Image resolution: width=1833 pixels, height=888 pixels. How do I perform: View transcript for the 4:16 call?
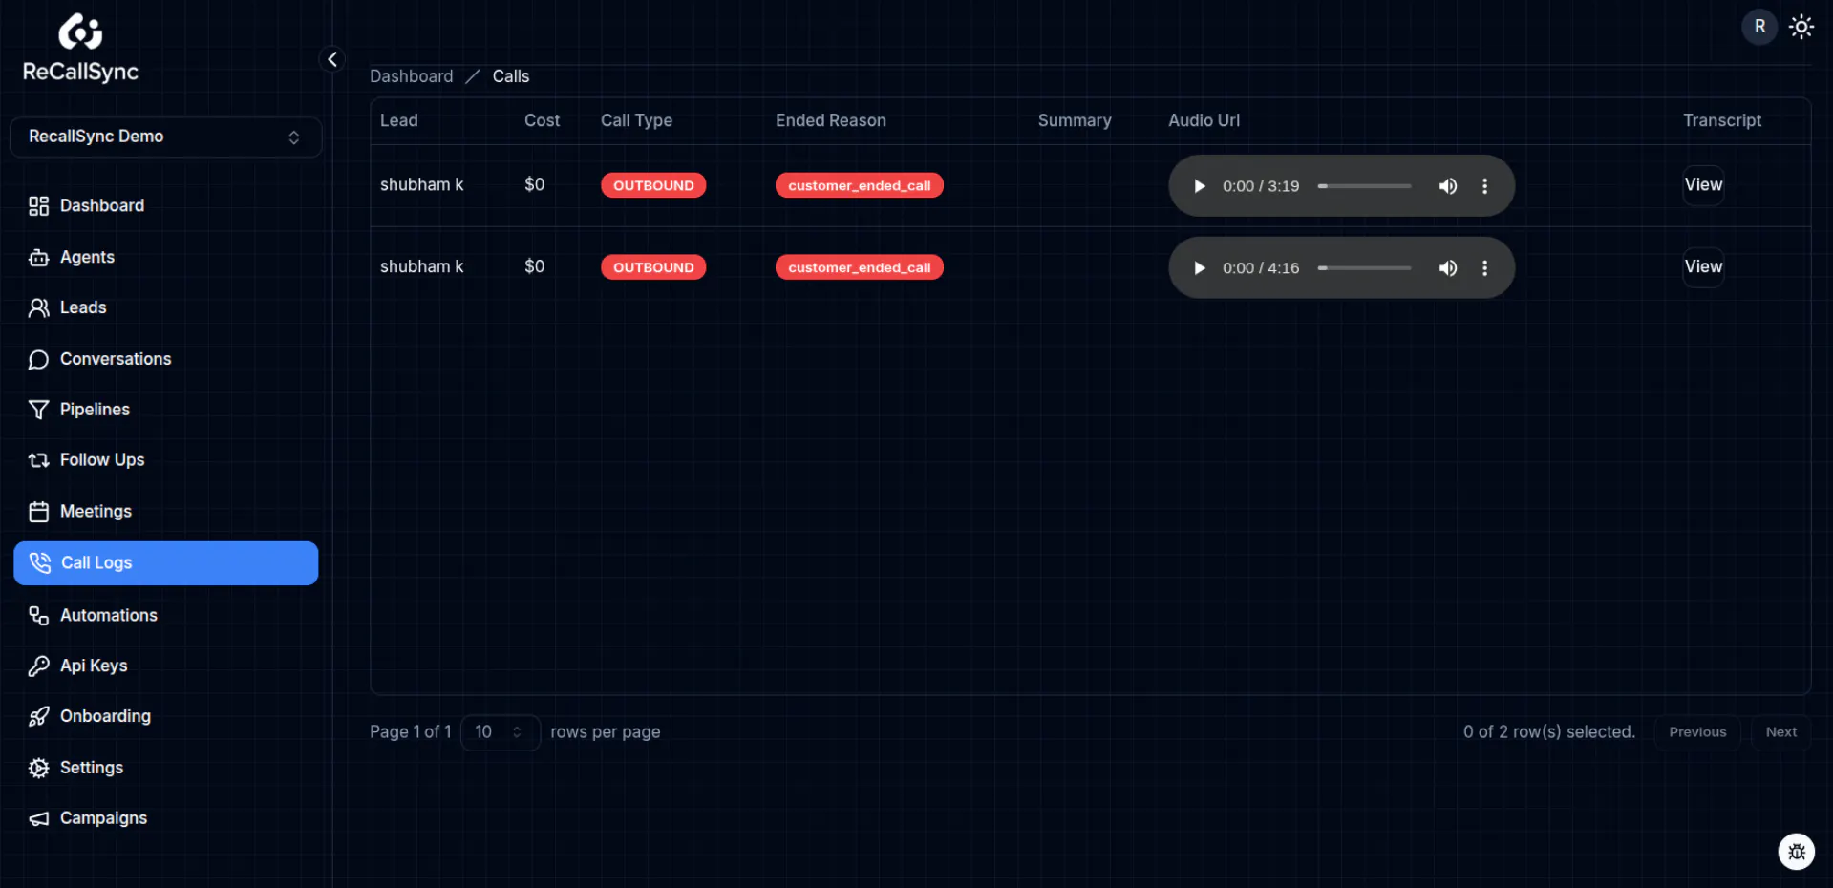(1703, 267)
